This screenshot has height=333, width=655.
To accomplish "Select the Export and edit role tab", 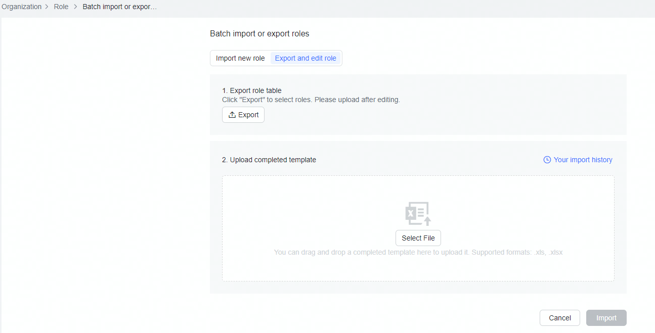I will click(x=305, y=58).
